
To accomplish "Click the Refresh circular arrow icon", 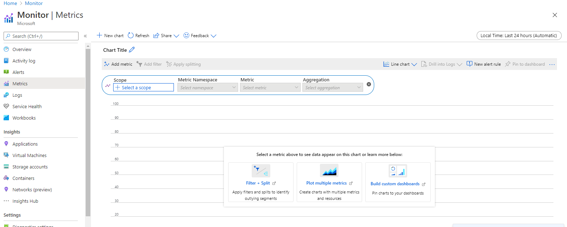I will pos(131,35).
